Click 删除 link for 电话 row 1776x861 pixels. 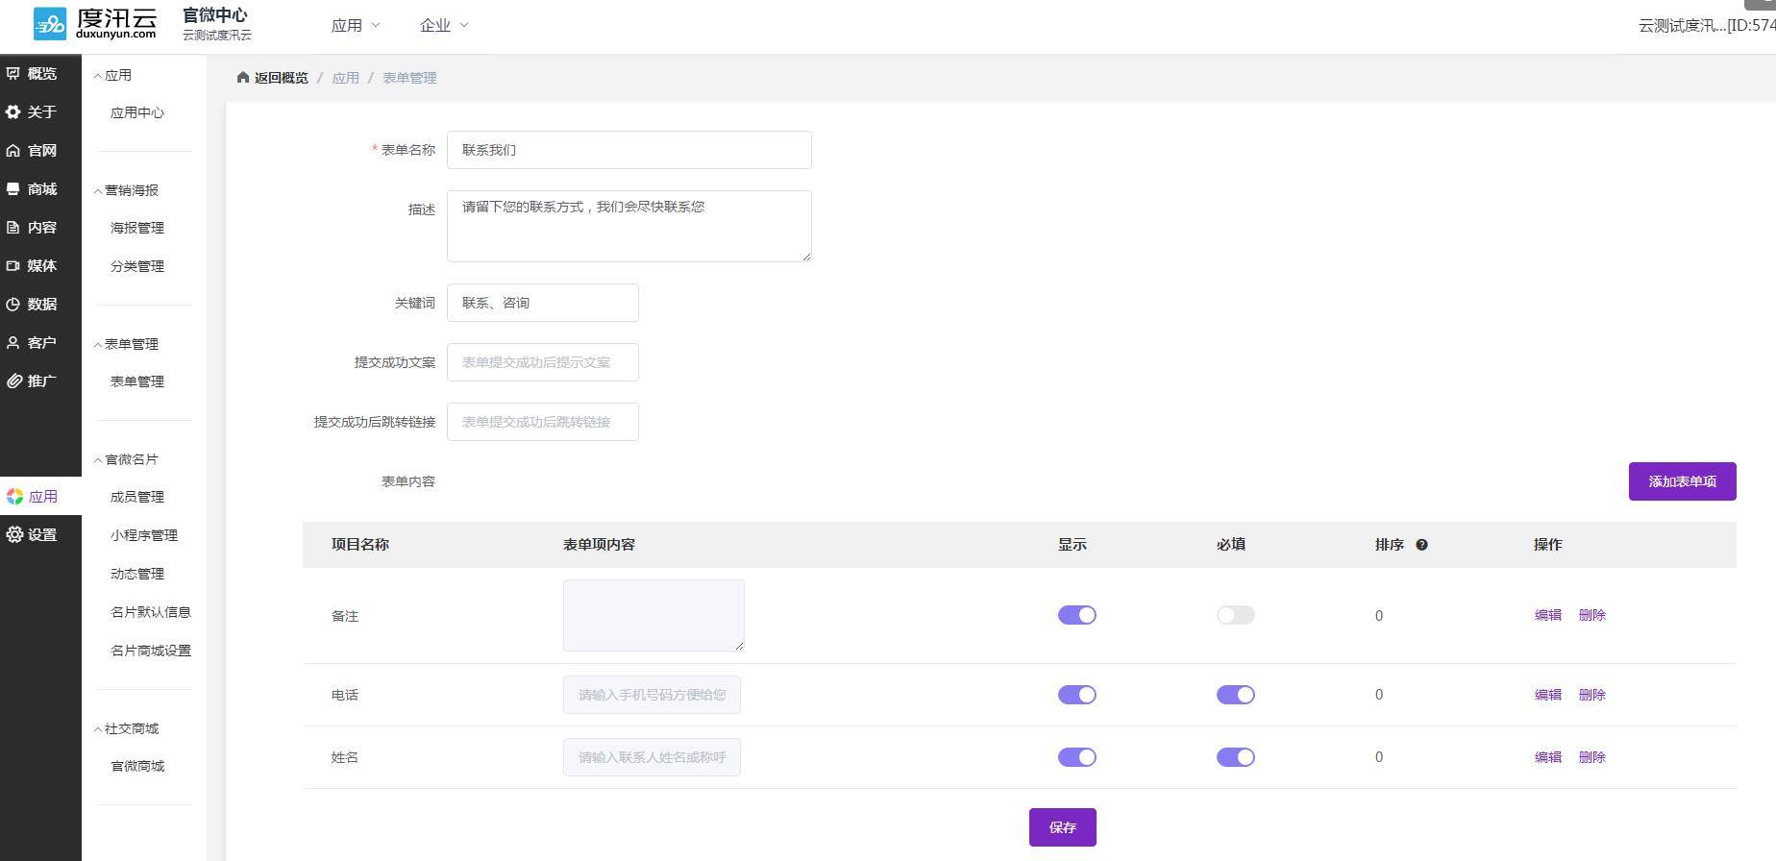click(1592, 695)
